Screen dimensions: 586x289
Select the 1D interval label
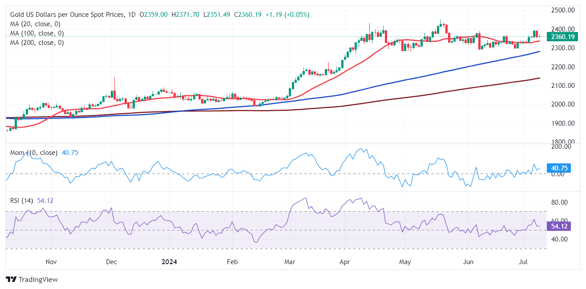click(x=132, y=15)
